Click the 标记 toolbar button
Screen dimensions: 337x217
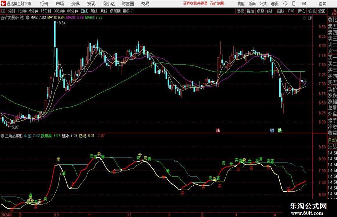click(x=301, y=11)
